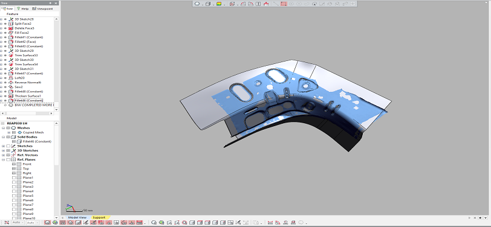This screenshot has height=227, width=491.
Task: Click the measure distance icon in bottom toolbar
Action: tap(270, 223)
